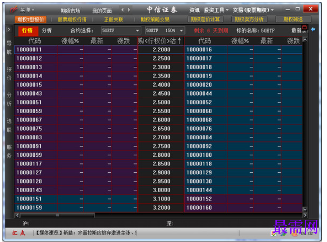Open the 50ETF 1504 expiry dropdown

click(x=165, y=30)
